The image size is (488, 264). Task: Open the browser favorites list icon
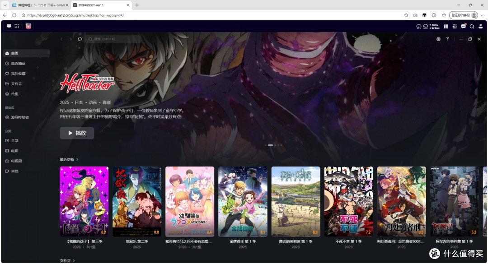(x=444, y=15)
